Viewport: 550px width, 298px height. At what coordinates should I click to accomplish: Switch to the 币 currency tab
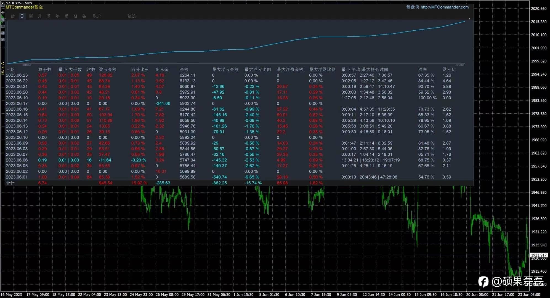pyautogui.click(x=67, y=16)
